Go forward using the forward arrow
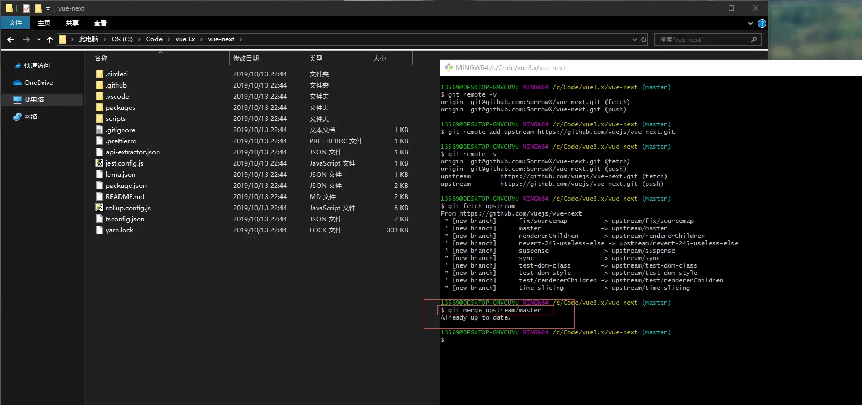 pyautogui.click(x=26, y=39)
